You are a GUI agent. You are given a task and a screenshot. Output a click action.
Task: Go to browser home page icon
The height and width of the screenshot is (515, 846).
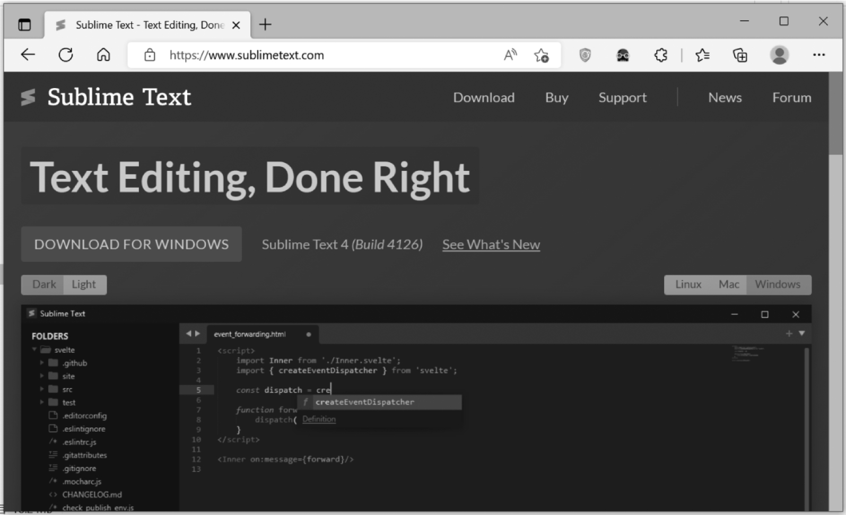click(x=103, y=55)
